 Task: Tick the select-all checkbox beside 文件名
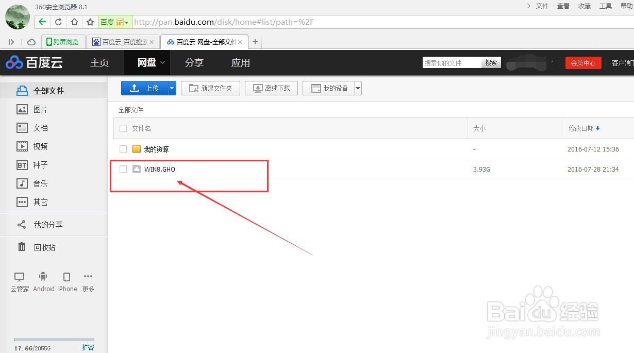pos(123,128)
